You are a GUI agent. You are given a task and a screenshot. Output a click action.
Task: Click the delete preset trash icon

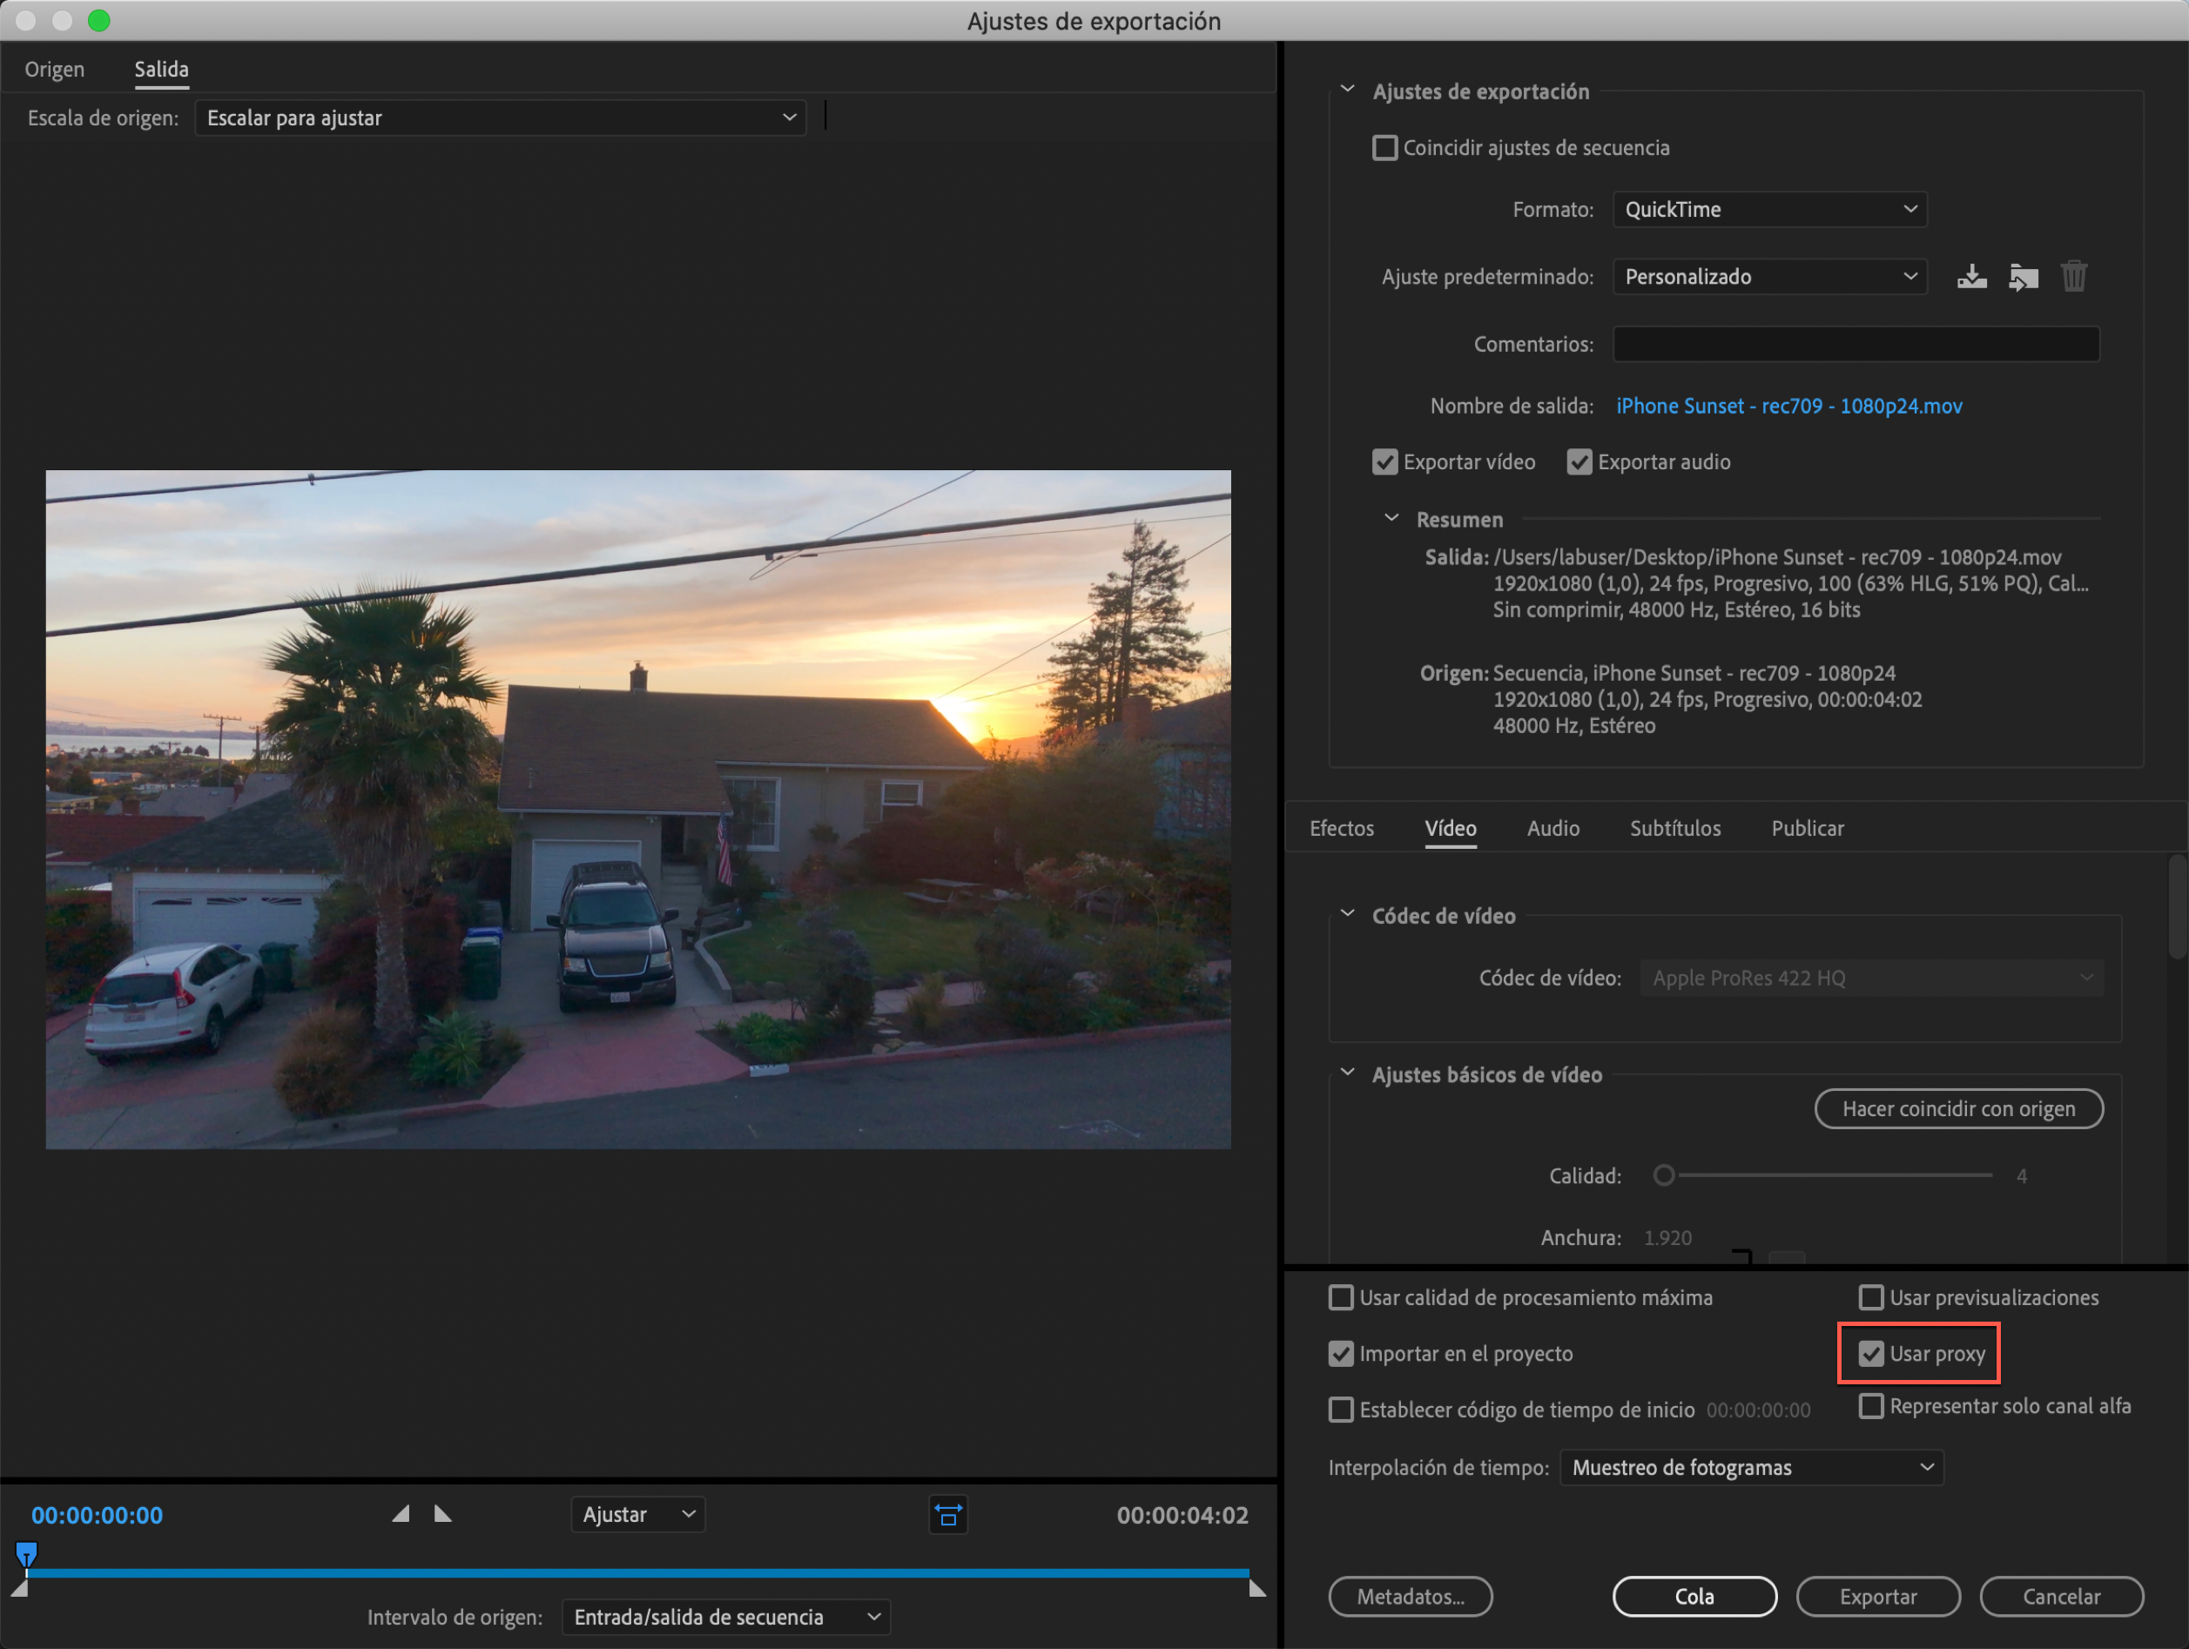coord(2074,276)
